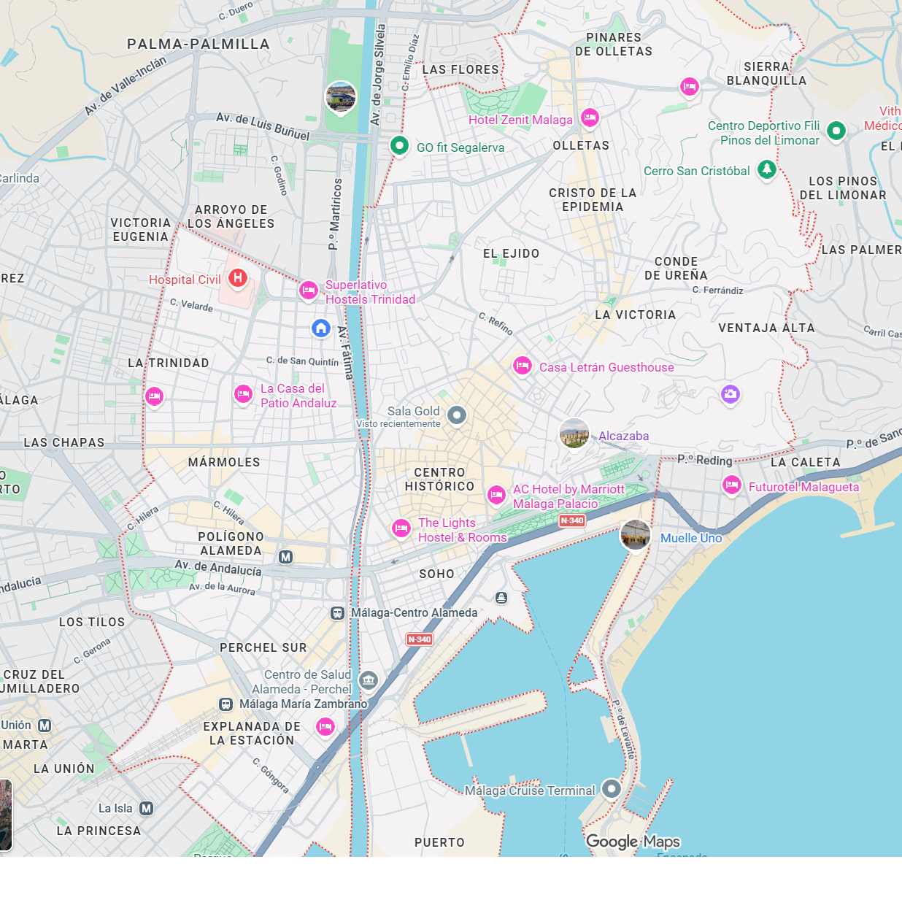
Task: Click The Lights Hostel & Rooms pin
Action: pyautogui.click(x=401, y=528)
